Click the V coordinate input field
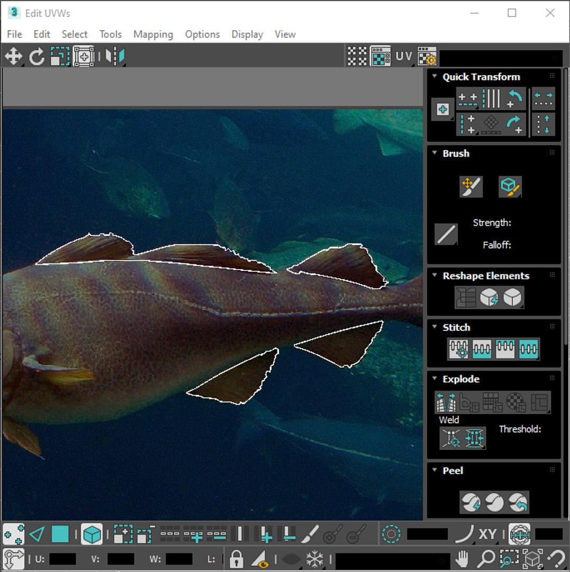Screen dimensions: 570x572 click(x=121, y=559)
